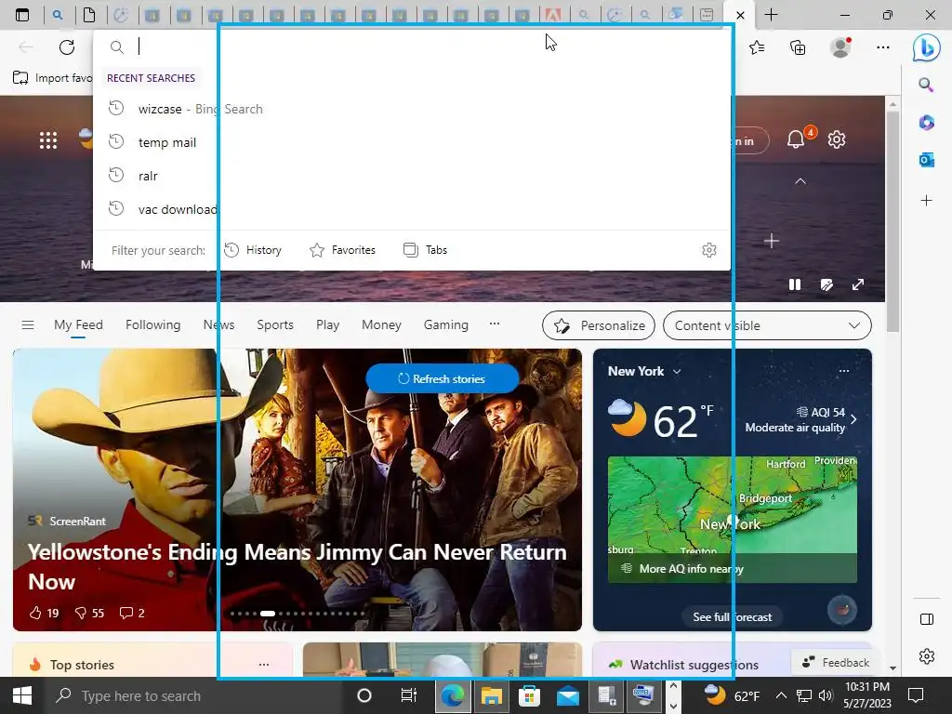Open comments on the Yellowstone story
952x714 pixels.
126,613
